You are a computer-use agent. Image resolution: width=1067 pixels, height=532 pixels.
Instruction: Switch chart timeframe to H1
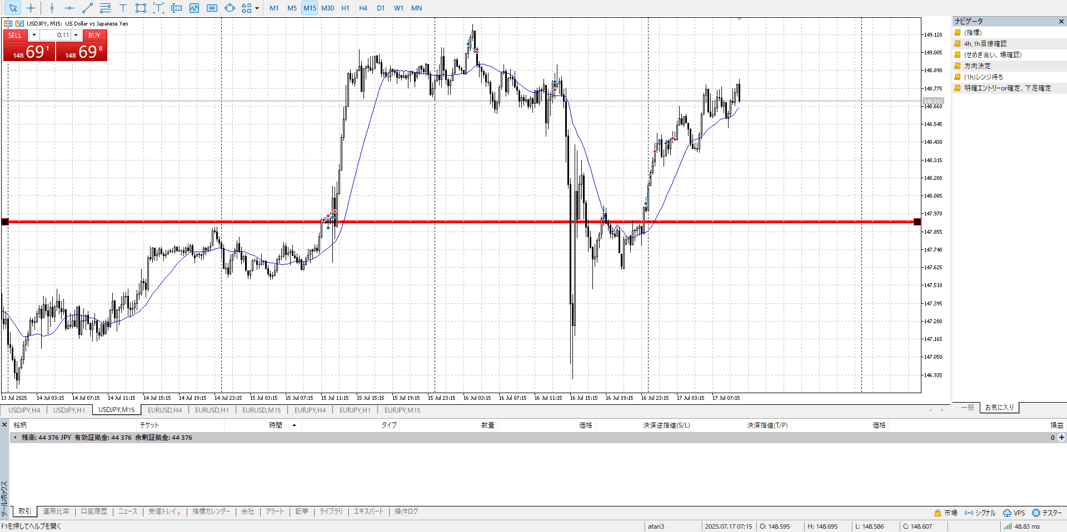(345, 8)
